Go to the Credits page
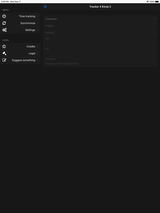The width and height of the screenshot is (160, 213). pos(31,47)
